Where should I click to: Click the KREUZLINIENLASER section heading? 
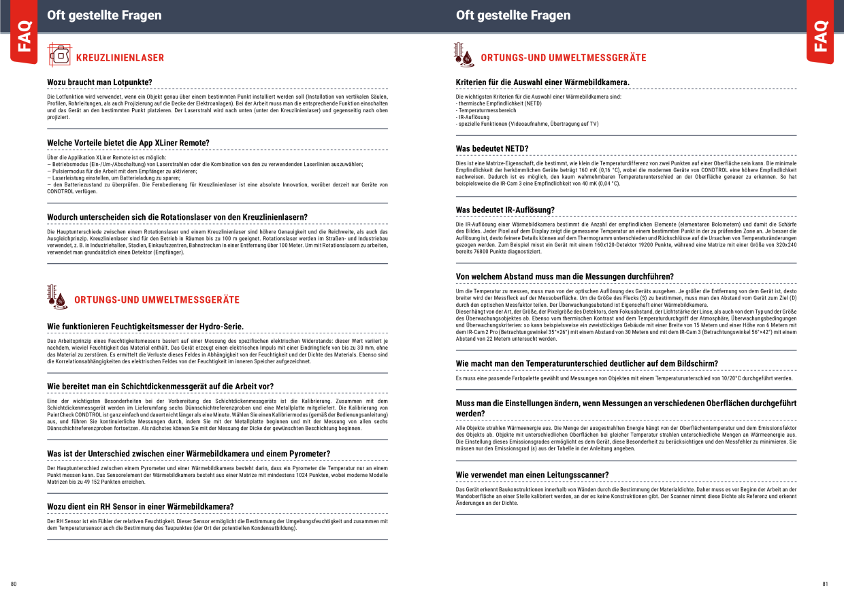pos(120,58)
